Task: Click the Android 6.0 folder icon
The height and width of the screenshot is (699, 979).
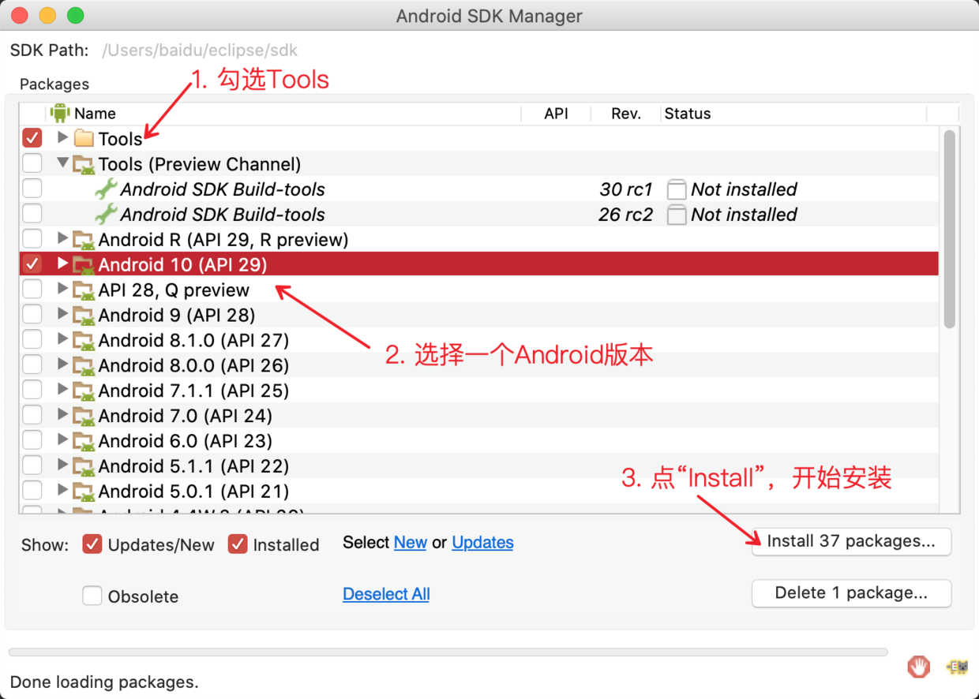Action: (84, 441)
